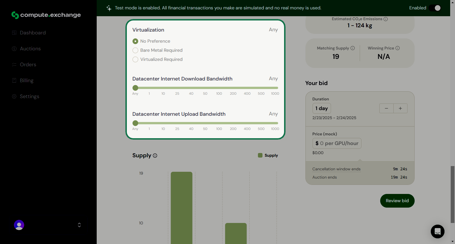
Task: Click the CO₂e Emissions info icon
Action: pos(386,19)
